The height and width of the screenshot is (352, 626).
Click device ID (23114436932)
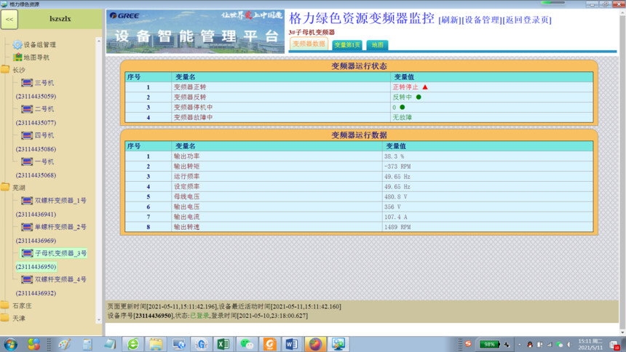pos(36,293)
